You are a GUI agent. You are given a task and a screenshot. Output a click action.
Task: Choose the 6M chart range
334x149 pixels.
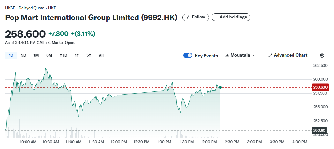49,55
